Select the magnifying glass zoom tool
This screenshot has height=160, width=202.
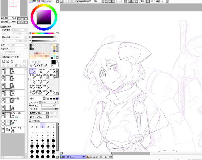(35, 66)
